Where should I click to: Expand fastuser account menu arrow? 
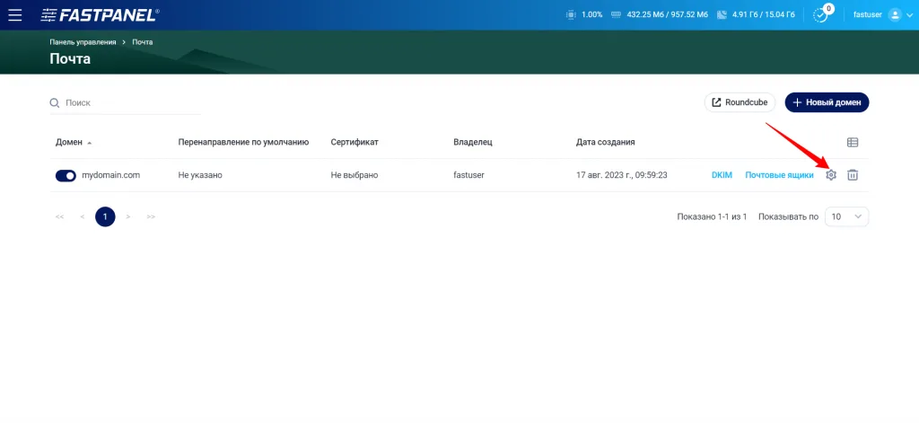point(910,15)
